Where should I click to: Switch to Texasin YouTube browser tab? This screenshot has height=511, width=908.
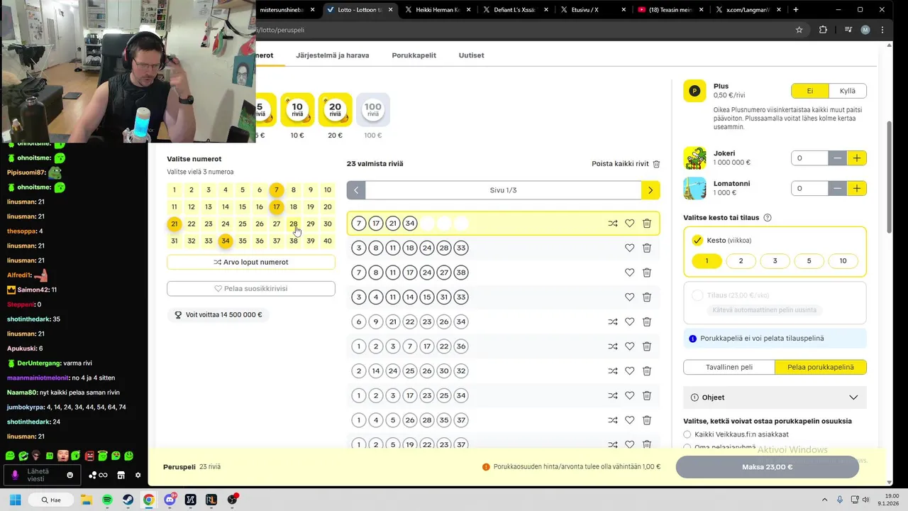tap(670, 10)
